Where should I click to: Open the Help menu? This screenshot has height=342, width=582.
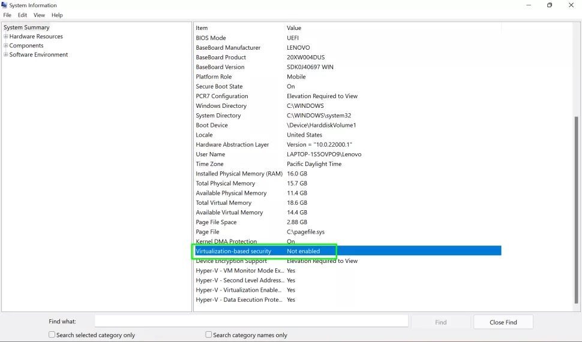coord(57,15)
